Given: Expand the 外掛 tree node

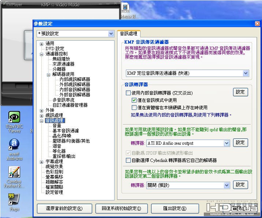Looking at the screenshot, I should click(41, 111).
